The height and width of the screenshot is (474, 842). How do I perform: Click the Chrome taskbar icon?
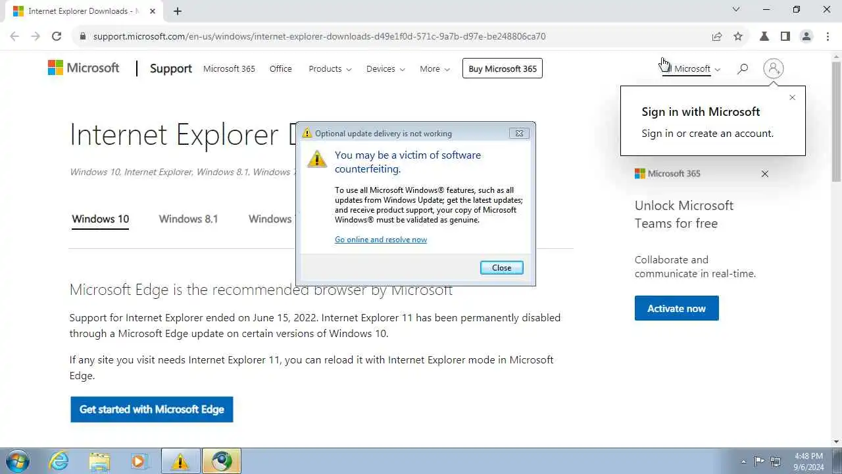(222, 461)
